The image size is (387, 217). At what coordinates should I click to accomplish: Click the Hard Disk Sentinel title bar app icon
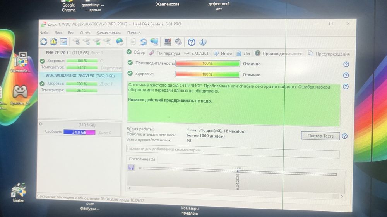click(x=44, y=24)
